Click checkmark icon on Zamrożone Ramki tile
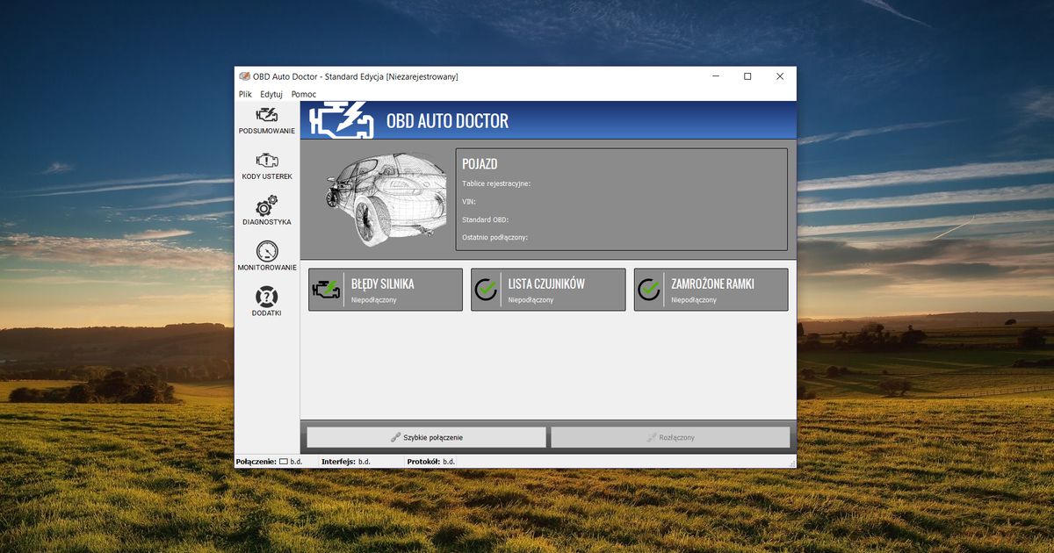 [x=649, y=290]
